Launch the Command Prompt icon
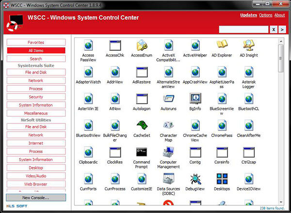This screenshot has width=291, height=213. [142, 152]
